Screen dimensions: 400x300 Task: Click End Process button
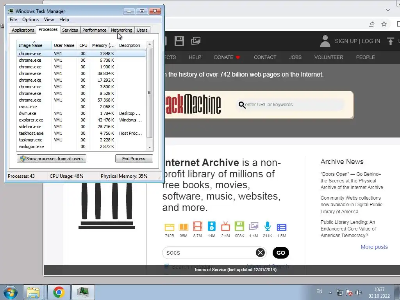click(x=134, y=159)
